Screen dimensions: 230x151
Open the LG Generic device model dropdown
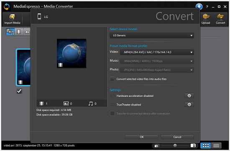coord(152,35)
